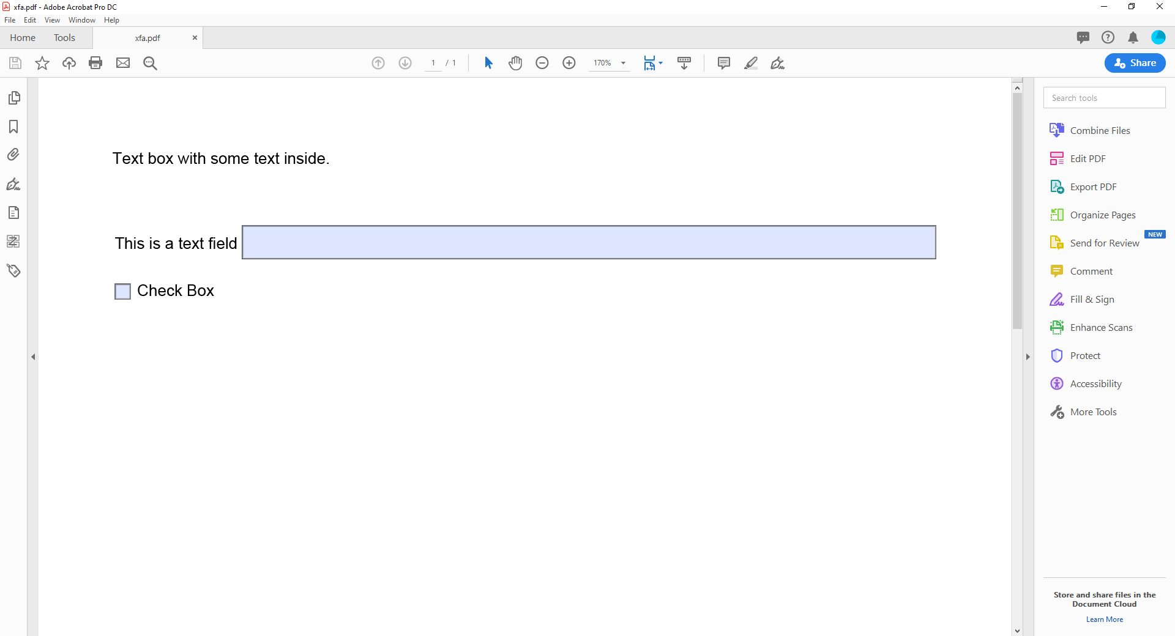Send file by email envelope icon
Viewport: 1175px width, 636px height.
tap(123, 63)
